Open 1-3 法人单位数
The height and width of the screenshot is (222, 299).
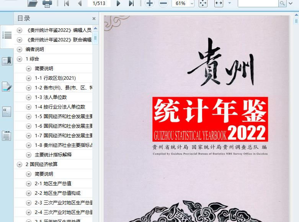[51, 97]
